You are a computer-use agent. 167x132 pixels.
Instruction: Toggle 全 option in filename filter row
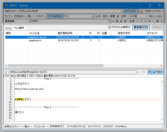tap(118, 16)
